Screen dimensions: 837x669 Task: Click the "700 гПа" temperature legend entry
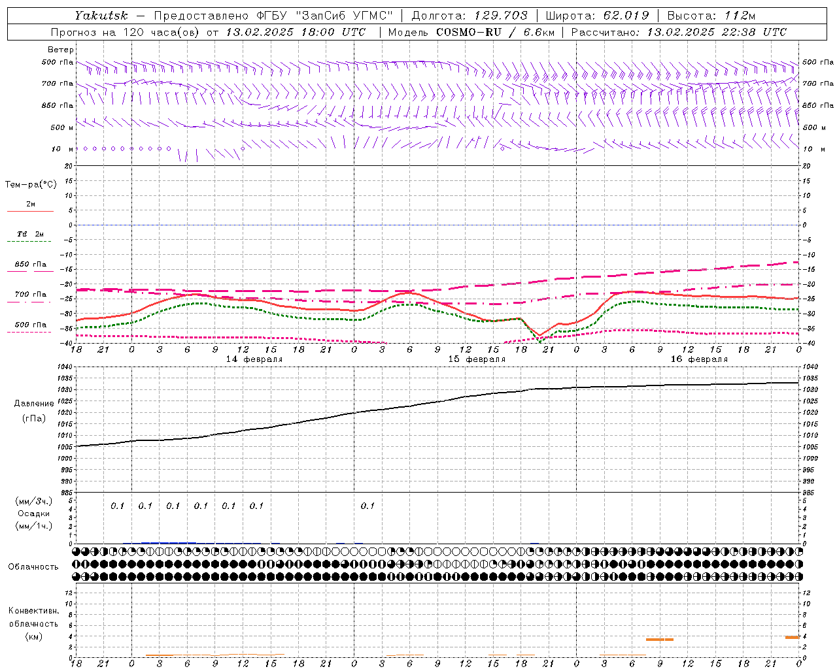pyautogui.click(x=31, y=295)
